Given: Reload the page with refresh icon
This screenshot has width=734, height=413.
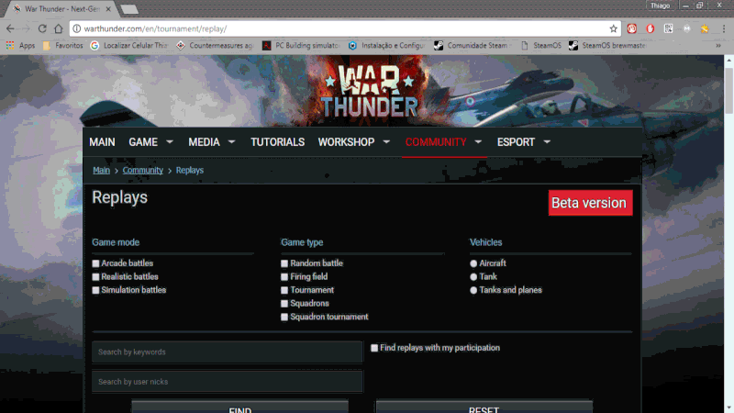Looking at the screenshot, I should (42, 28).
